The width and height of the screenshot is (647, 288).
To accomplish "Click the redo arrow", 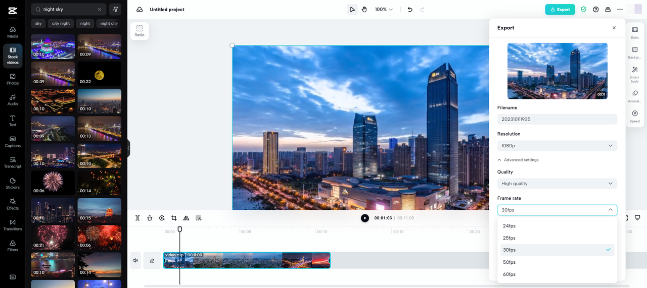I will point(422,10).
